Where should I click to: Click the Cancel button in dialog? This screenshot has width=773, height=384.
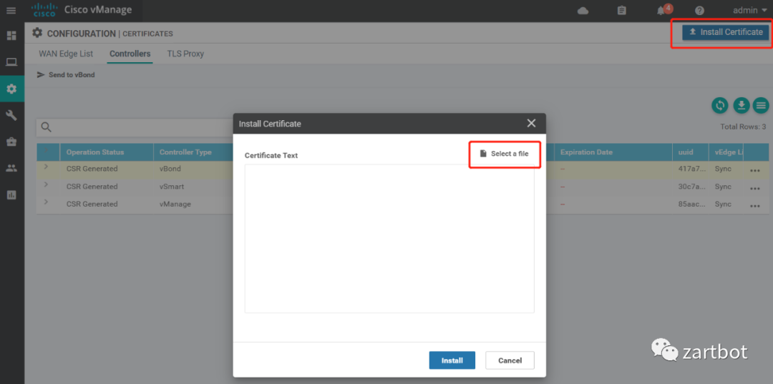(510, 360)
